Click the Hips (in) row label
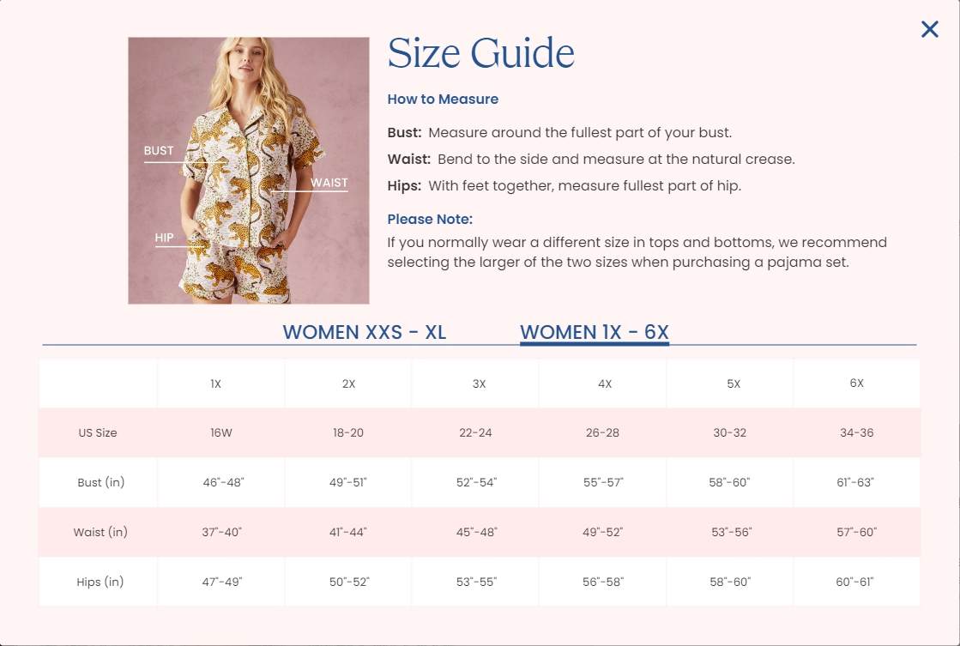The width and height of the screenshot is (960, 646). point(100,582)
